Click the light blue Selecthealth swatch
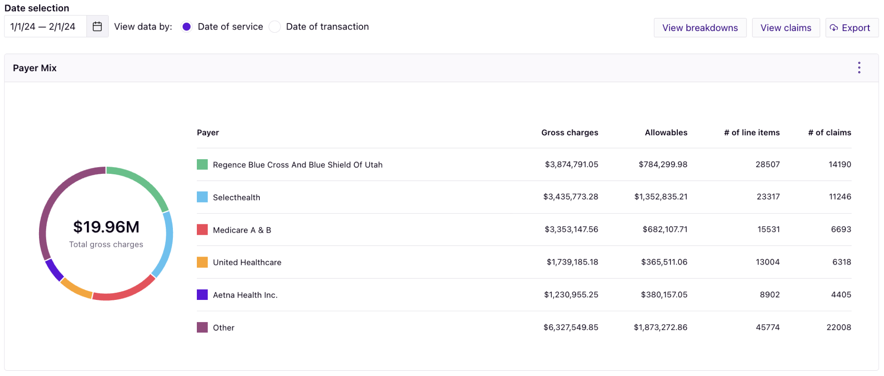The image size is (884, 376). coord(202,197)
